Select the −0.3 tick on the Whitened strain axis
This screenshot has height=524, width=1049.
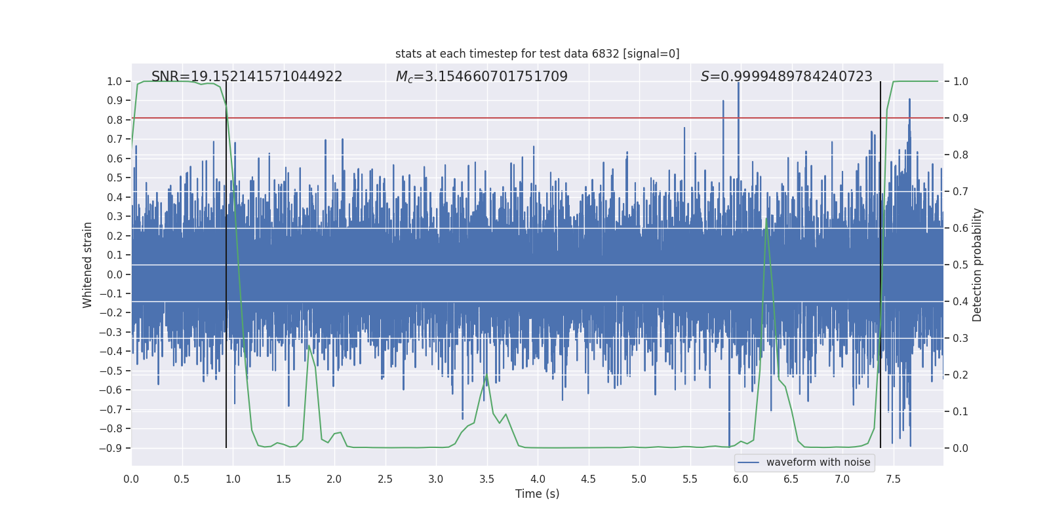tap(111, 333)
